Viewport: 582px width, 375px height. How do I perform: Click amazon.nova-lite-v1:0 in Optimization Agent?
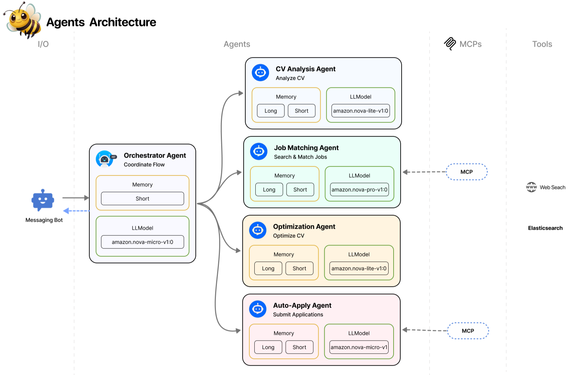359,268
